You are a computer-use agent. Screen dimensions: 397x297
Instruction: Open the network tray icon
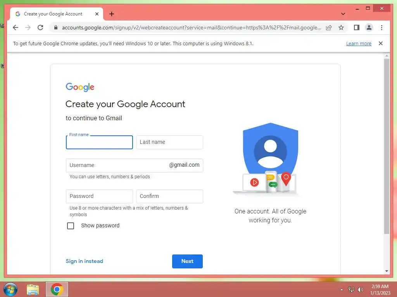pyautogui.click(x=351, y=289)
